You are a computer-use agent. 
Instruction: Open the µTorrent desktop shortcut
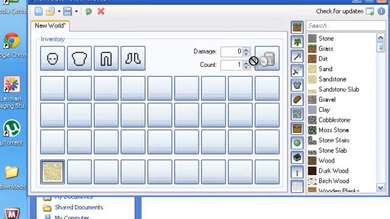click(x=12, y=133)
